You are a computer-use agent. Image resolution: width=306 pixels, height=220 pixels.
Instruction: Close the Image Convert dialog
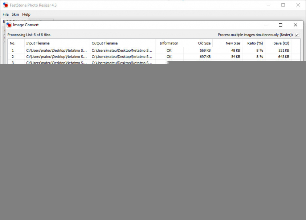pos(295,25)
